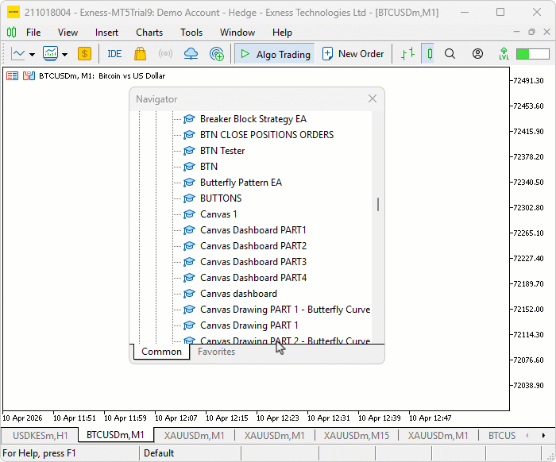Viewport: 556px width, 462px height.
Task: Open the File menu
Action: pyautogui.click(x=33, y=33)
